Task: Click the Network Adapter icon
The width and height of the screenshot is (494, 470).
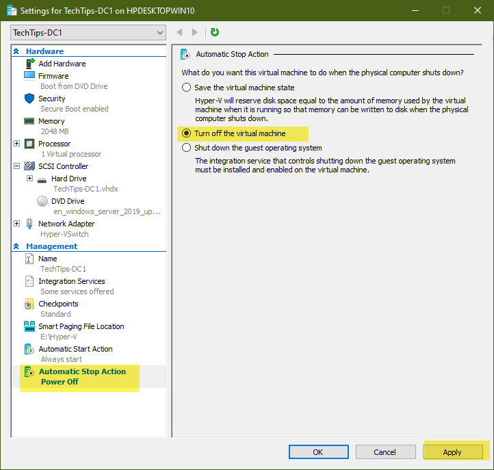Action: [x=29, y=224]
